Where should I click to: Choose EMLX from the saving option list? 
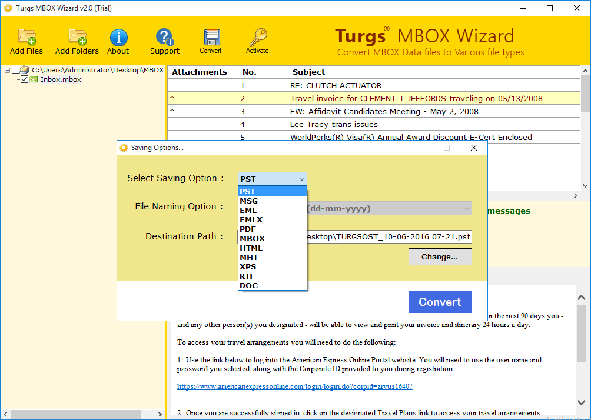273,219
